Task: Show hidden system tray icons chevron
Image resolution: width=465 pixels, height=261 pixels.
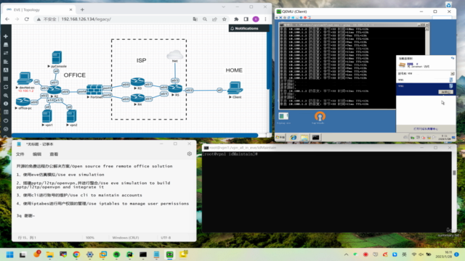Action: (x=346, y=254)
